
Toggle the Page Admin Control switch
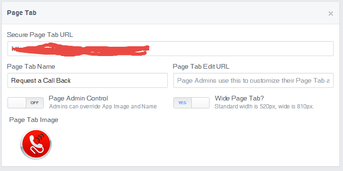[x=25, y=103]
